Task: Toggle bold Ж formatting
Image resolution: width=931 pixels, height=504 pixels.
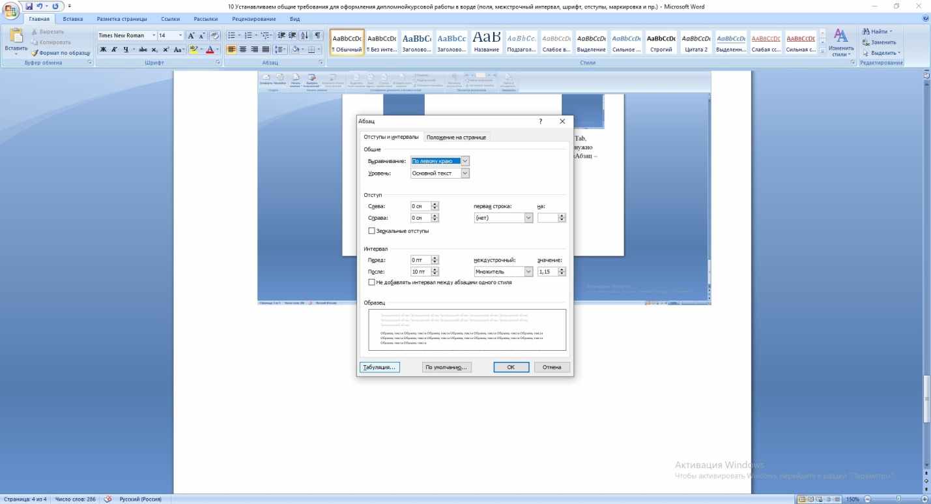Action: point(103,50)
